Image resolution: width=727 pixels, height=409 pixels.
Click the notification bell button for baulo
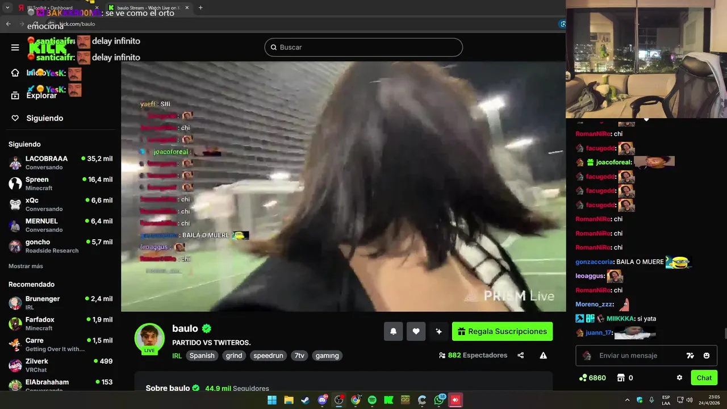click(x=393, y=331)
